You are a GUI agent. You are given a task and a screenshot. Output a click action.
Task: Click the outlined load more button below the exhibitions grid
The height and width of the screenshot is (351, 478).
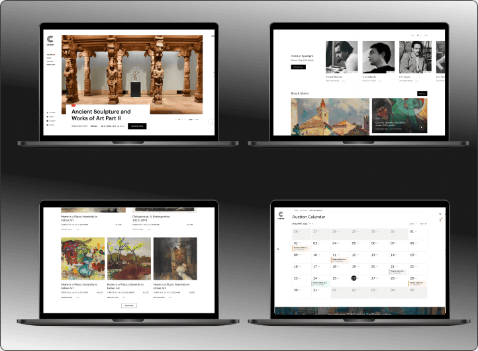pyautogui.click(x=129, y=305)
